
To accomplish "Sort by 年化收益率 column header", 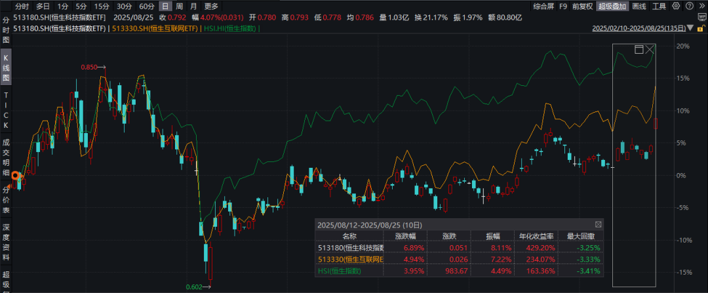I will [536, 236].
